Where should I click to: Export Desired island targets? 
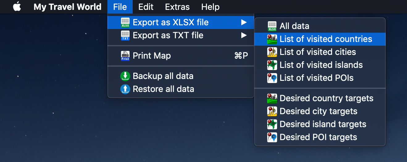coord(320,124)
